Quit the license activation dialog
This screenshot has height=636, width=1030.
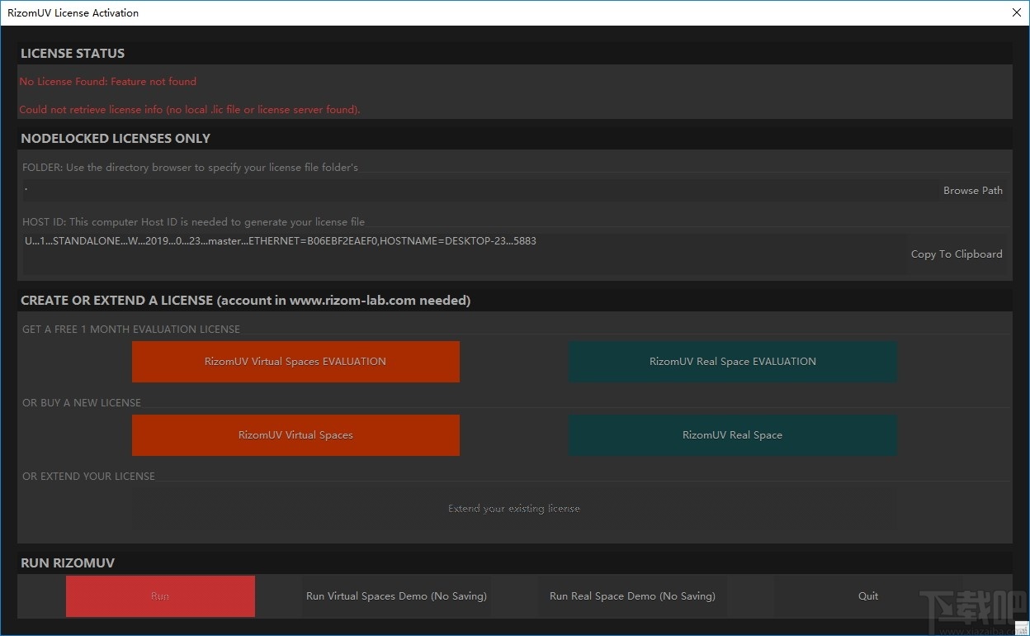coord(868,596)
